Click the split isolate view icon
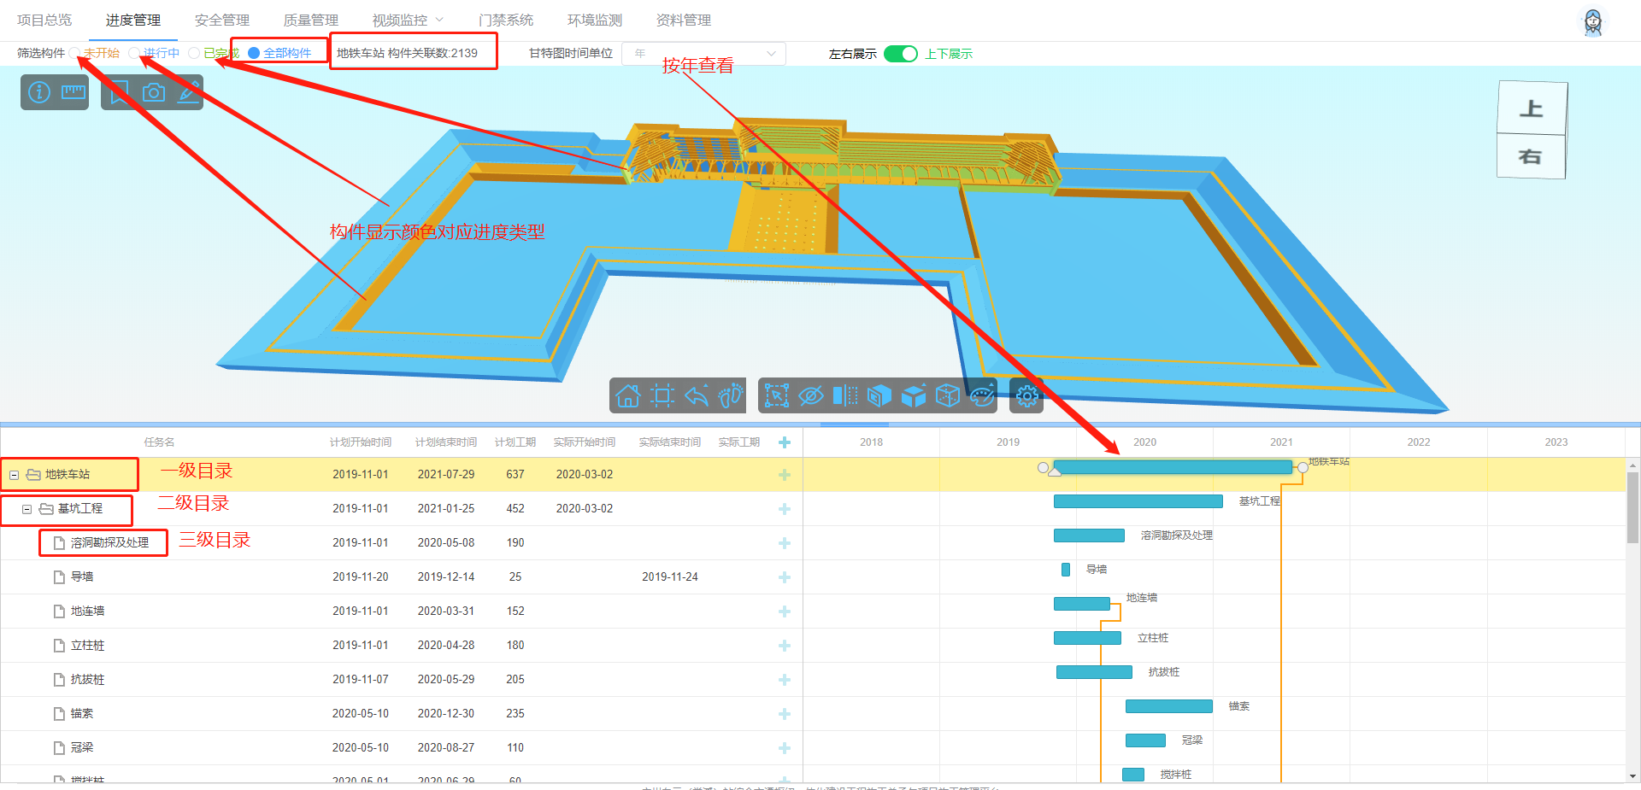This screenshot has width=1641, height=790. point(845,395)
